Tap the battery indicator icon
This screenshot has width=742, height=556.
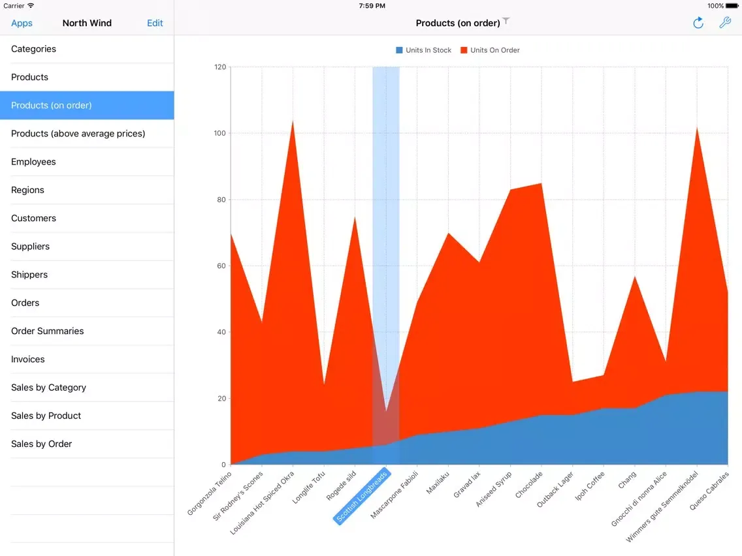coord(732,6)
